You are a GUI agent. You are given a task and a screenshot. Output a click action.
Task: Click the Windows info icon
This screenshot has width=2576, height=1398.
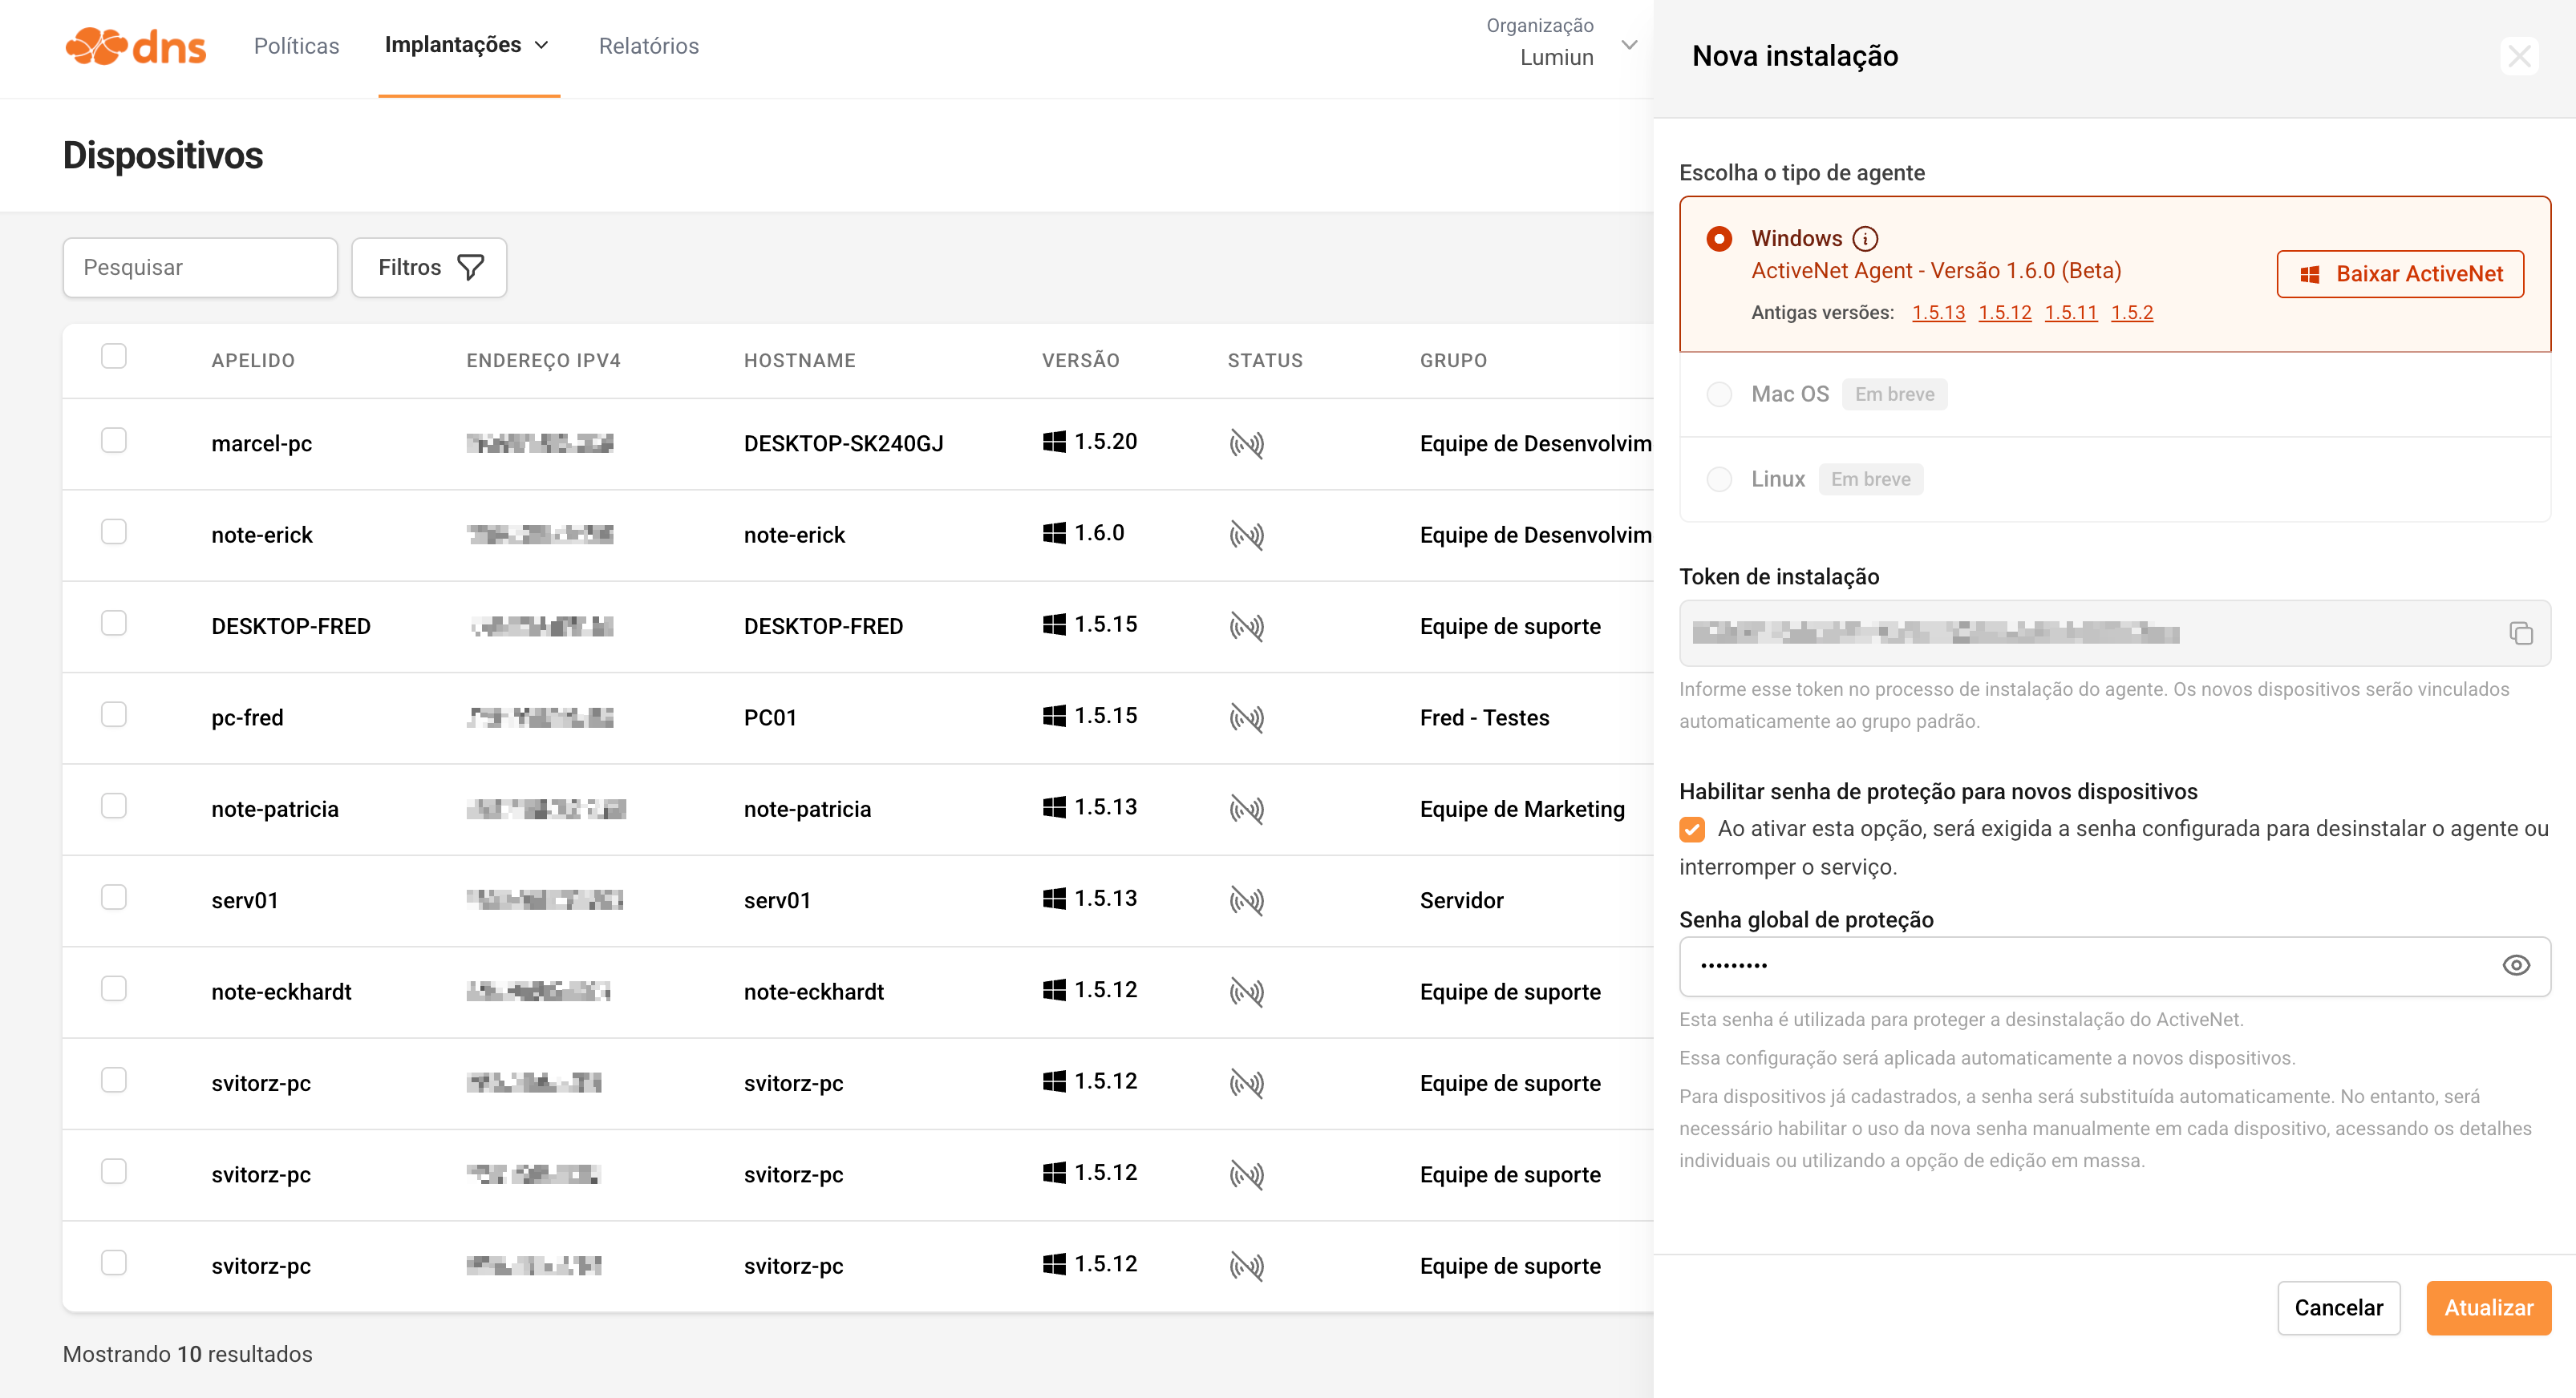1864,239
